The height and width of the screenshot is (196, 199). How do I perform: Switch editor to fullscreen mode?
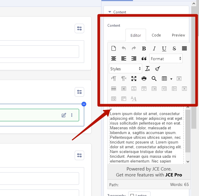(x=134, y=79)
